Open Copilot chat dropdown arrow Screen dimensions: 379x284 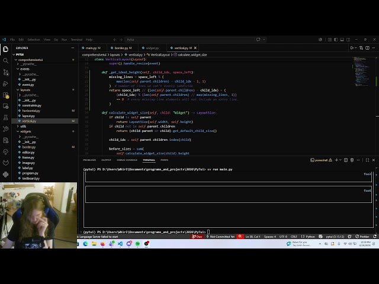tap(264, 40)
